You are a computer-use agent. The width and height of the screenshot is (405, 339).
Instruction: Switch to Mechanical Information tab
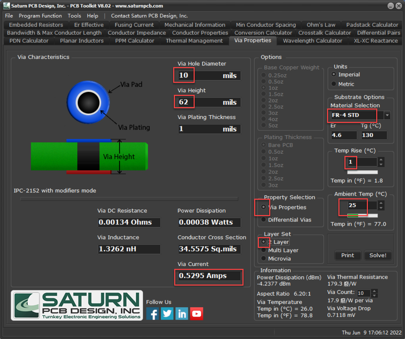point(195,25)
